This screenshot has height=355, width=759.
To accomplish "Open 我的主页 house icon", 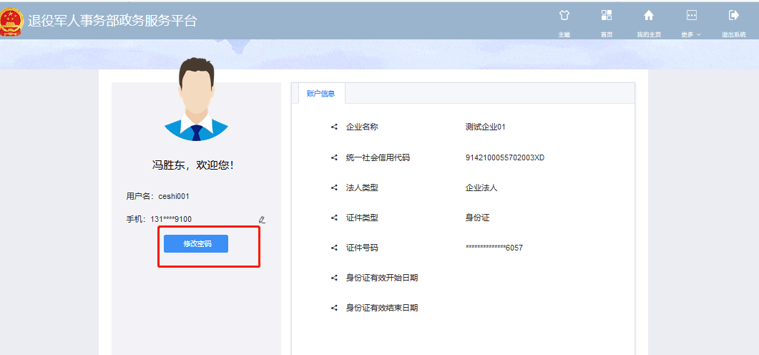I will (x=649, y=15).
